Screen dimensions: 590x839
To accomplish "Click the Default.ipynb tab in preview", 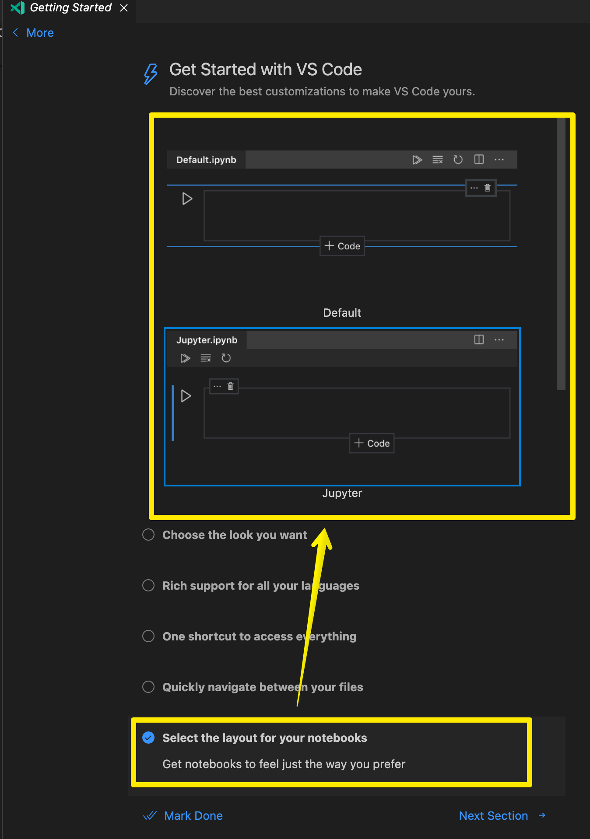I will pos(206,160).
